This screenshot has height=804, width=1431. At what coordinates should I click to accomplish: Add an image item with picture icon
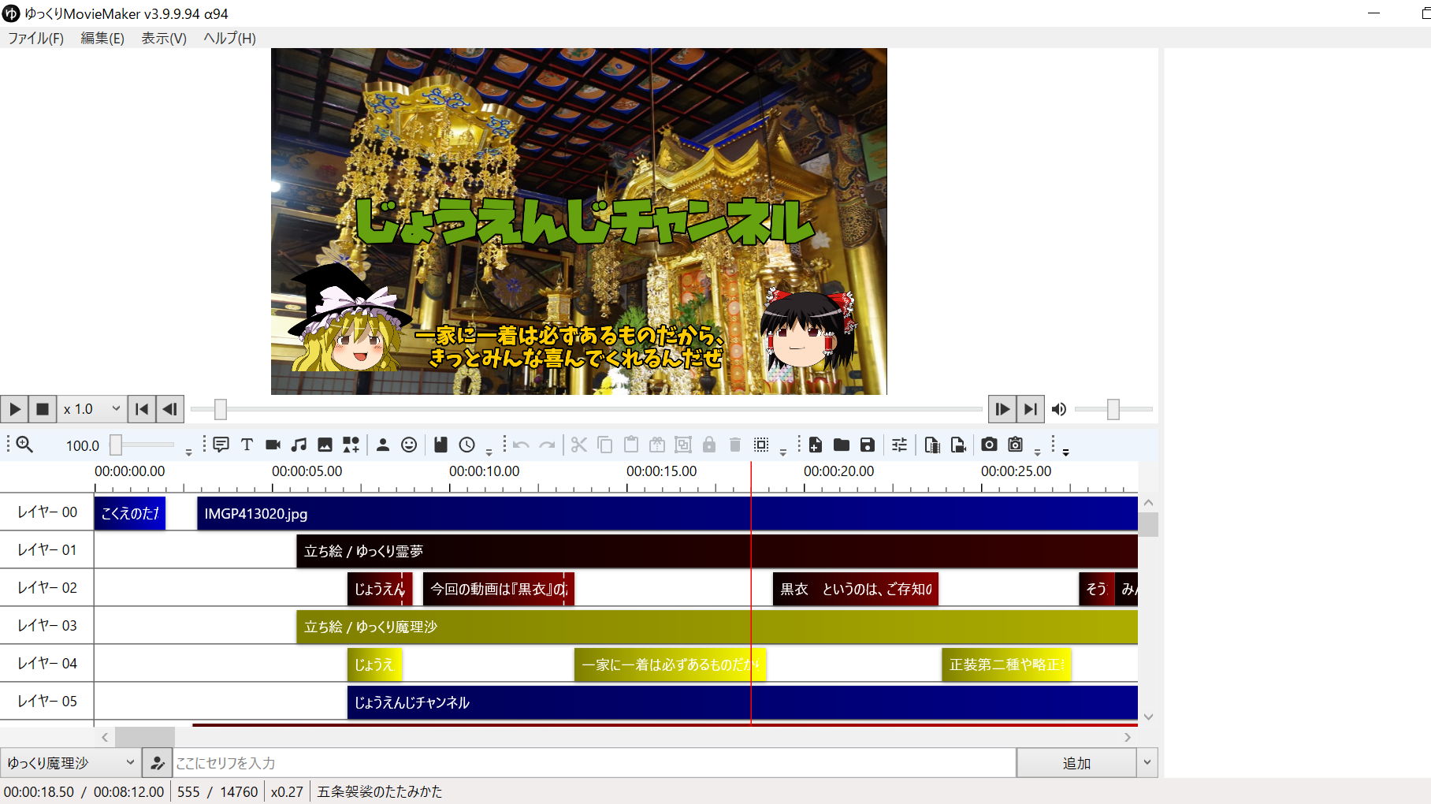[x=325, y=445]
